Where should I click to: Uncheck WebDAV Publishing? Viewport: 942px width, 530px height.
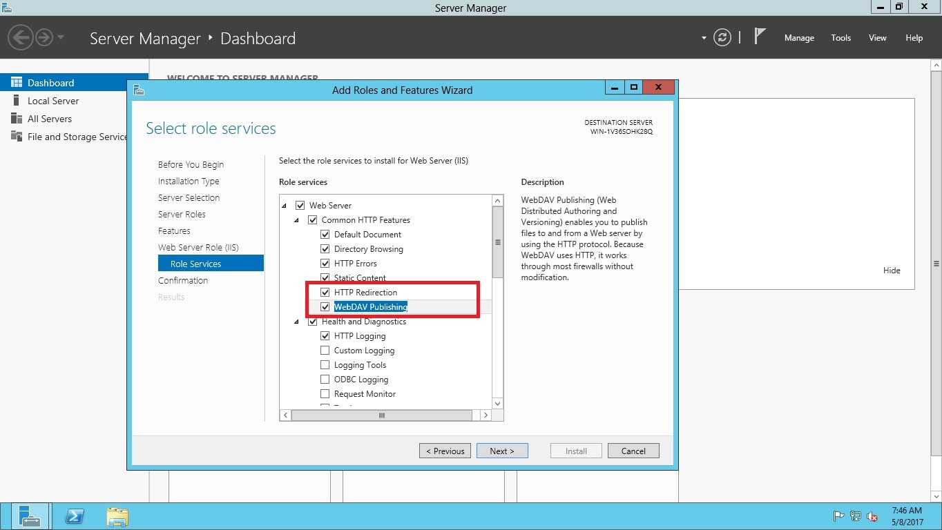(x=325, y=307)
